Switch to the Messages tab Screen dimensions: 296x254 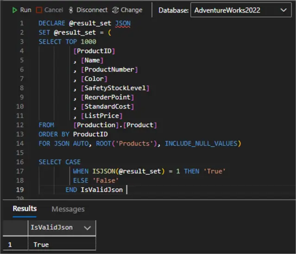coord(68,209)
